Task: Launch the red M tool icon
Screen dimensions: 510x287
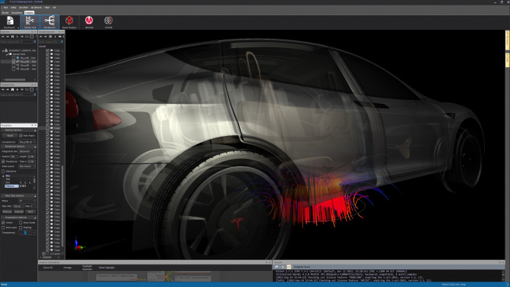Action: point(89,22)
